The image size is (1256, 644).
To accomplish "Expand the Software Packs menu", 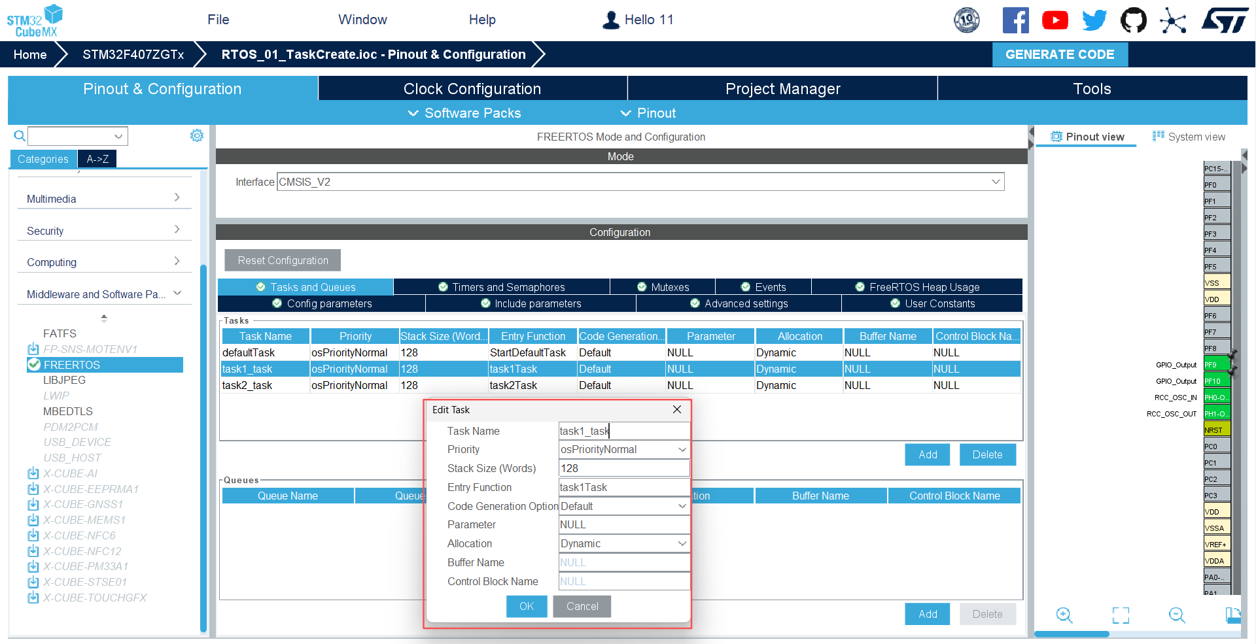I will 464,113.
